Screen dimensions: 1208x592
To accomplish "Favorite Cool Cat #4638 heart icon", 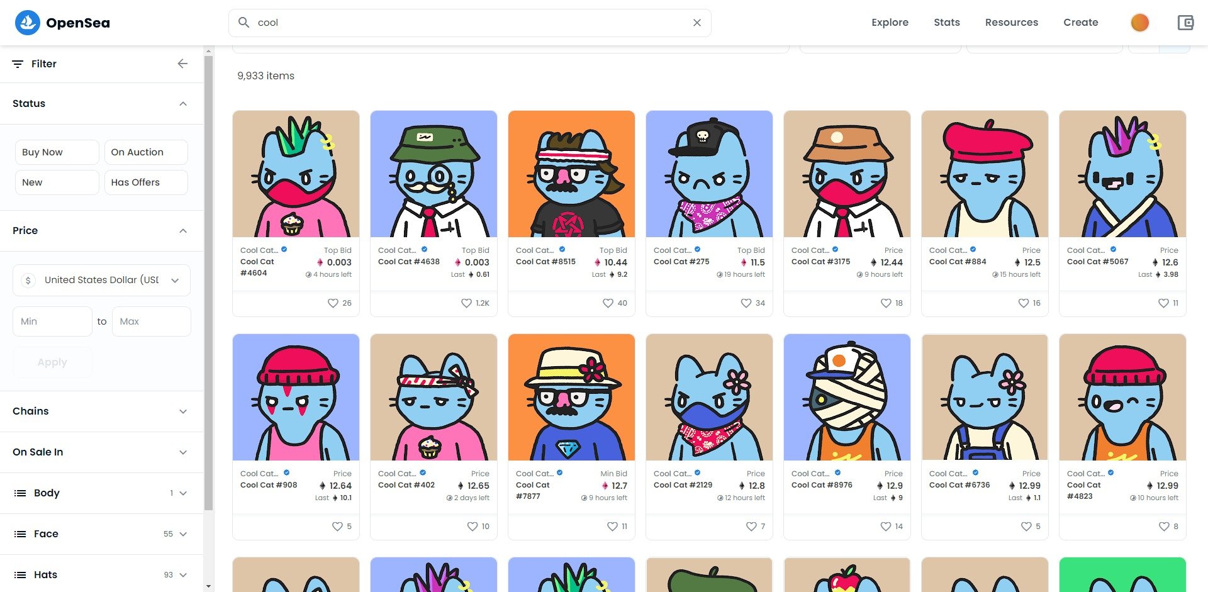I will [466, 303].
